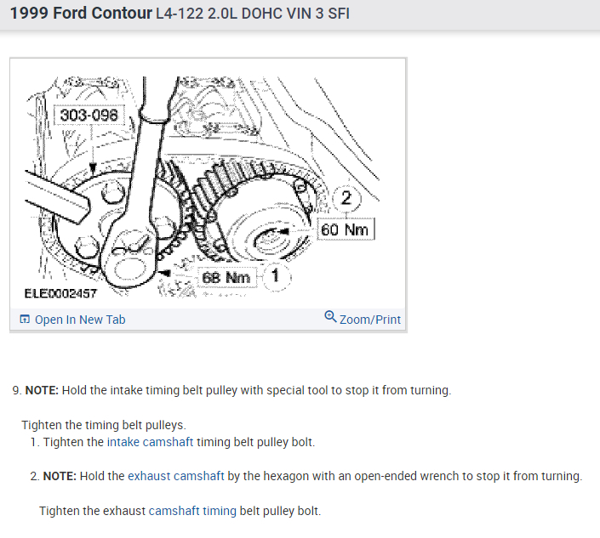This screenshot has width=600, height=538.
Task: Follow the intake camshaft link
Action: tap(150, 442)
